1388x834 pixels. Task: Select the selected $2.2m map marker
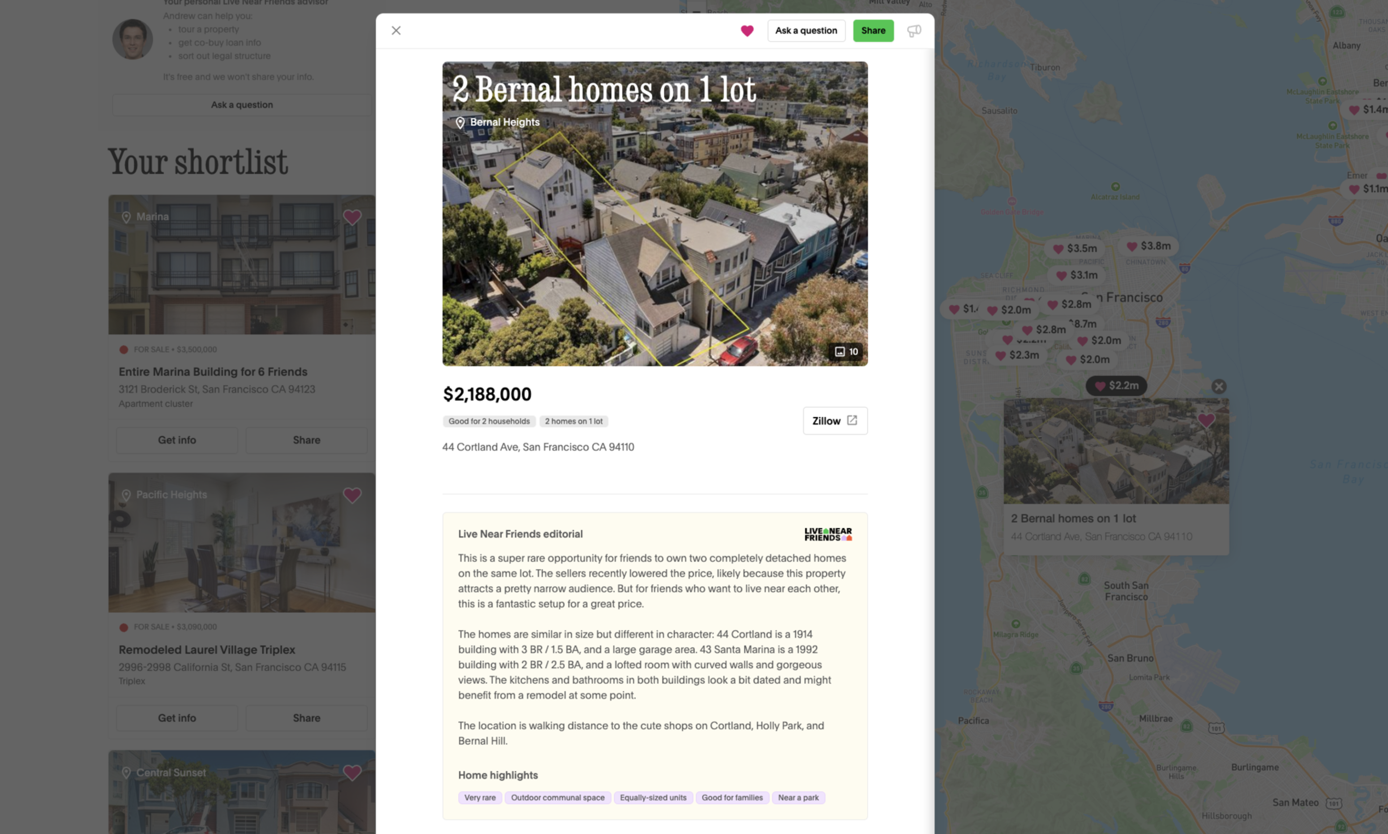tap(1115, 386)
